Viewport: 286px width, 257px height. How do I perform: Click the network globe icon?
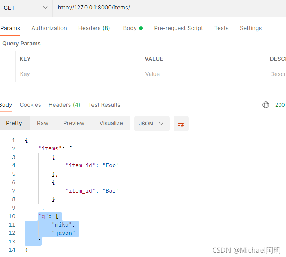click(x=265, y=105)
